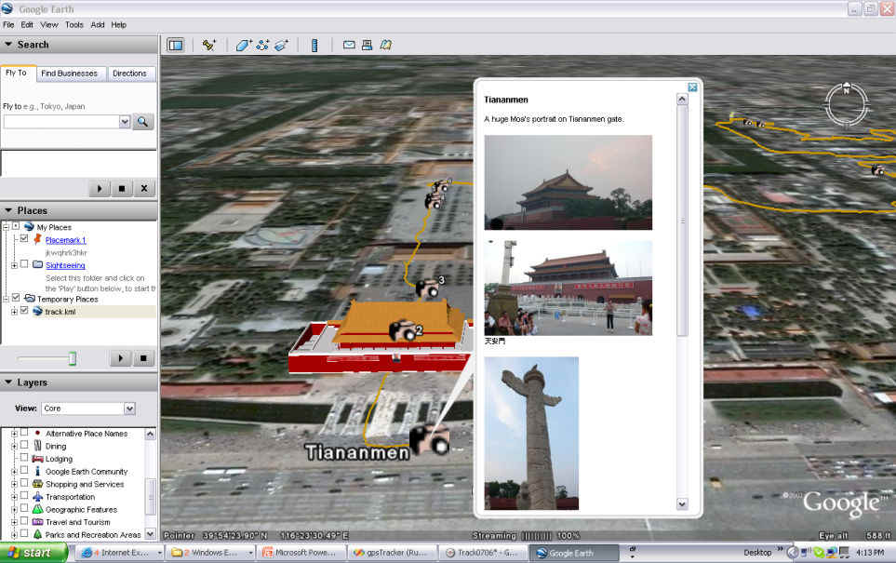Stop the search results tour
This screenshot has width=896, height=563.
click(x=122, y=188)
